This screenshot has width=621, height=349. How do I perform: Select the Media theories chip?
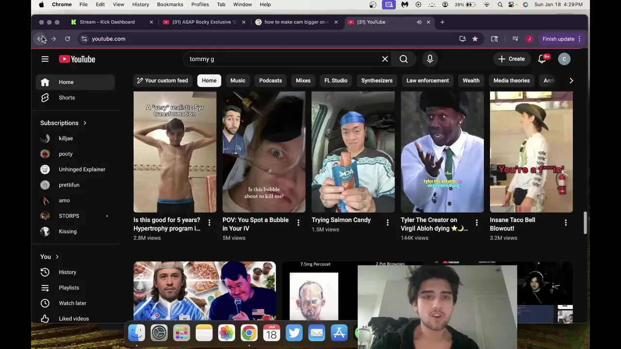click(511, 80)
